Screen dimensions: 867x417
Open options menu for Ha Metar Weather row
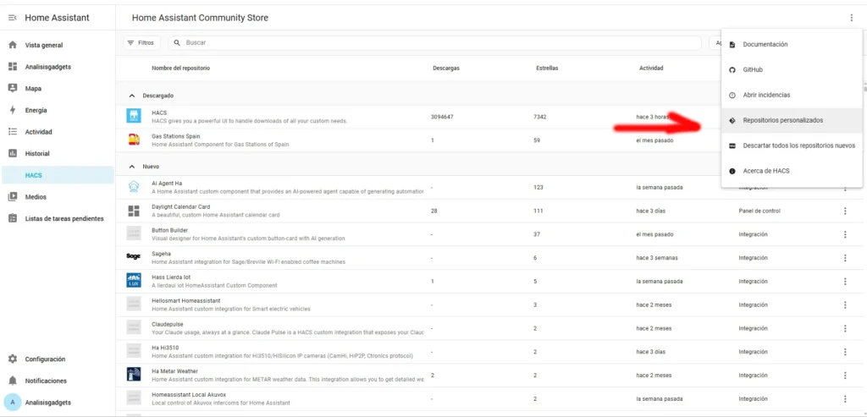click(845, 375)
